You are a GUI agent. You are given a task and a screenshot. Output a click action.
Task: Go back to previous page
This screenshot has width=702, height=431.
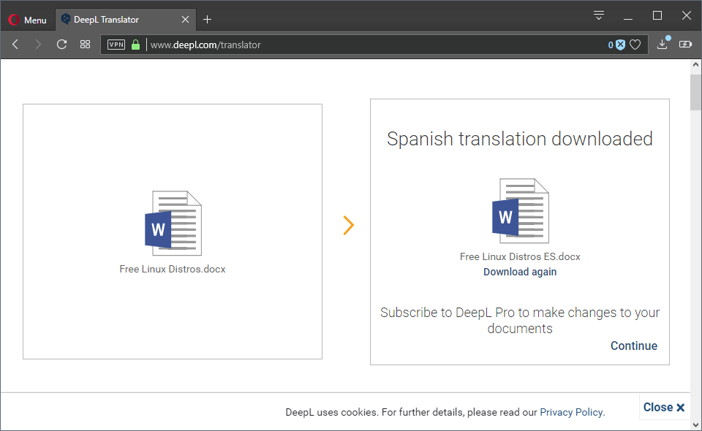click(15, 45)
